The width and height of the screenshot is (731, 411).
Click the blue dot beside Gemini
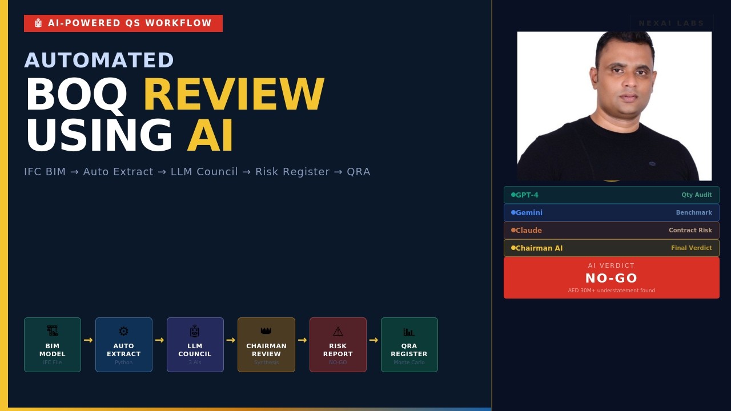click(513, 212)
